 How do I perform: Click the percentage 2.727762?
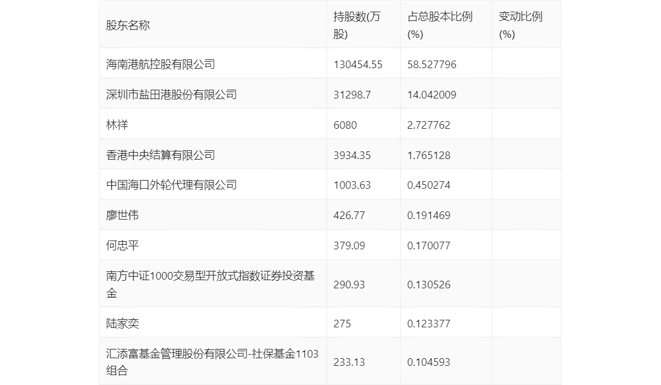pyautogui.click(x=429, y=125)
